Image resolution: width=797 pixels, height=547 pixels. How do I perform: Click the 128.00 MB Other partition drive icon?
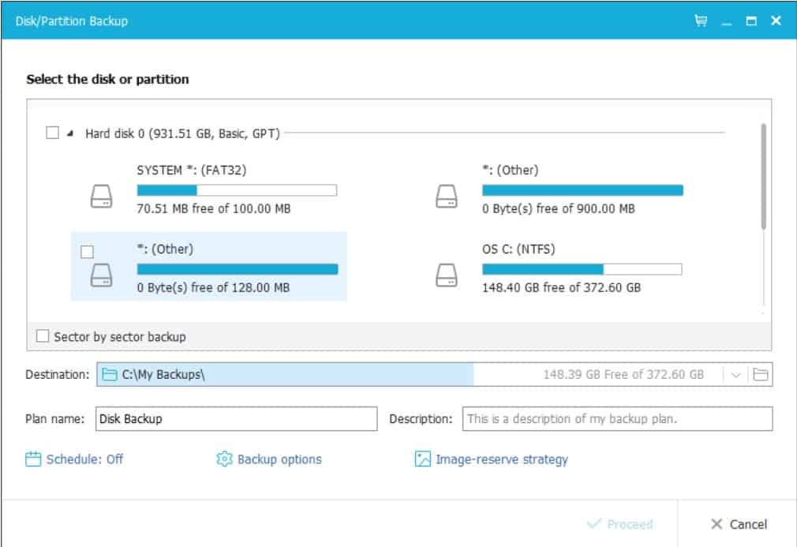pos(101,275)
